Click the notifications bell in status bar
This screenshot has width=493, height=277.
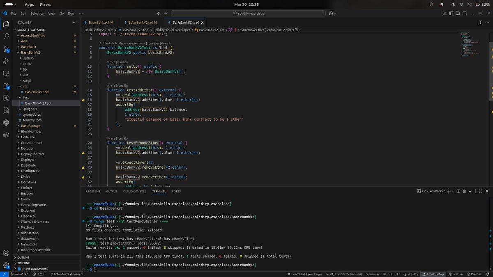(488, 274)
